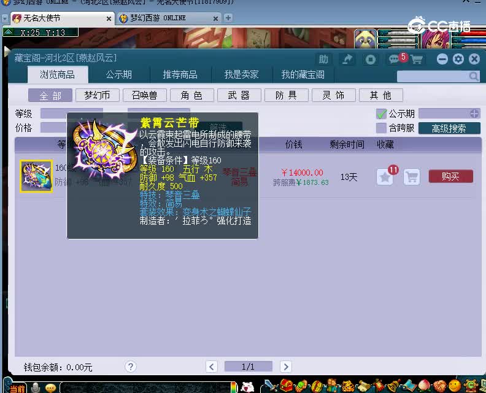Click the handshake icon in bottom toolbar

point(439,386)
